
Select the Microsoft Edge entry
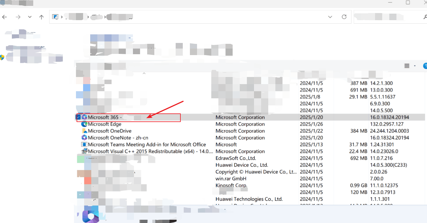click(105, 124)
